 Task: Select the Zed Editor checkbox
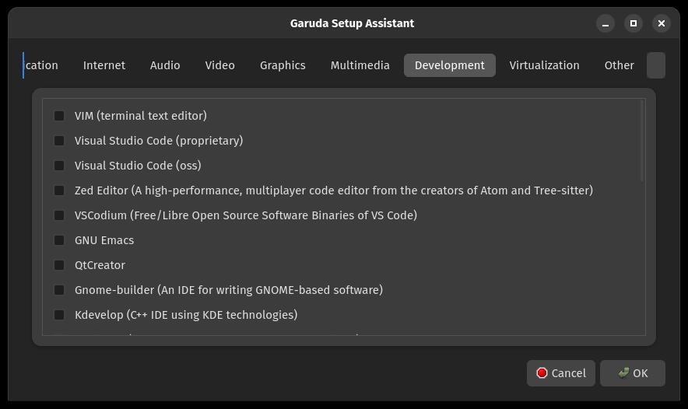59,191
